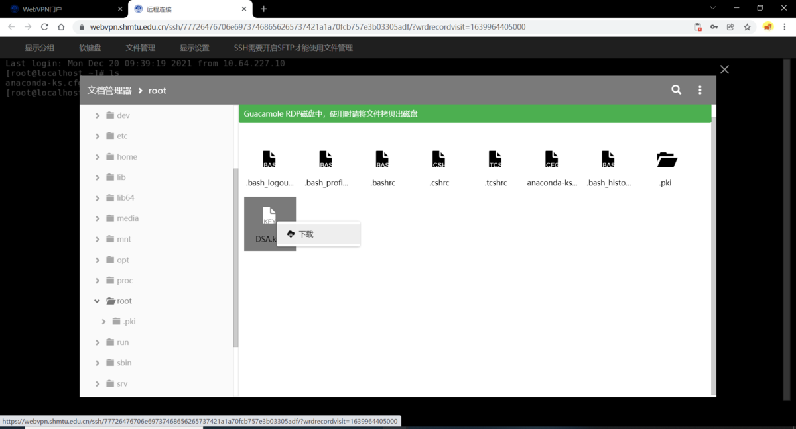796x429 pixels.
Task: Click 下载 in the context menu
Action: click(x=306, y=234)
